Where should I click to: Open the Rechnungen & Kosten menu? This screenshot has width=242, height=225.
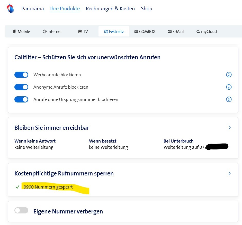pyautogui.click(x=110, y=8)
